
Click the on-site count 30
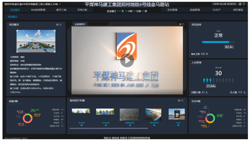218,73
